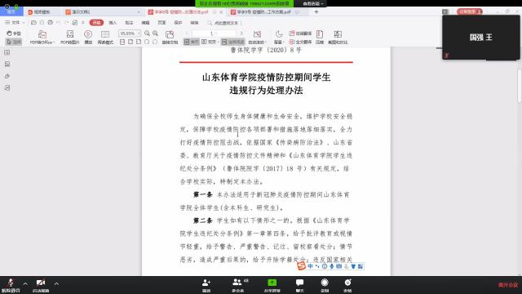This screenshot has height=294, width=522.
Task: Toggle Zoom unmute microphone button
Action: (x=11, y=285)
